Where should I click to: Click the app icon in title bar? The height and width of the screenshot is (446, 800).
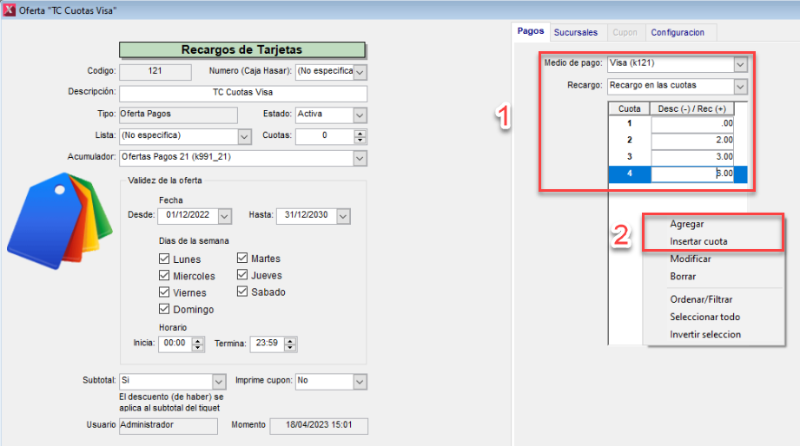click(x=9, y=10)
